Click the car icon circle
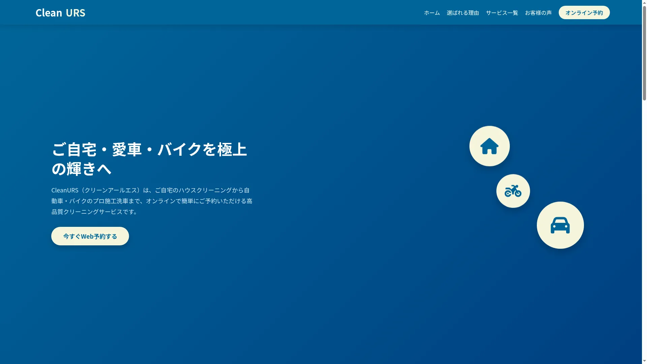The height and width of the screenshot is (364, 647). (x=560, y=225)
